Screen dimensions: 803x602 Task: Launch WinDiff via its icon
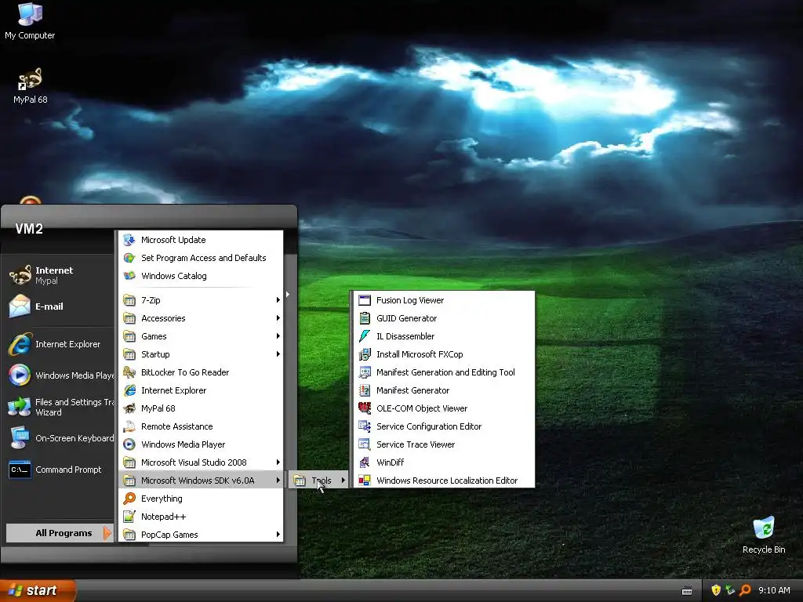pos(364,462)
